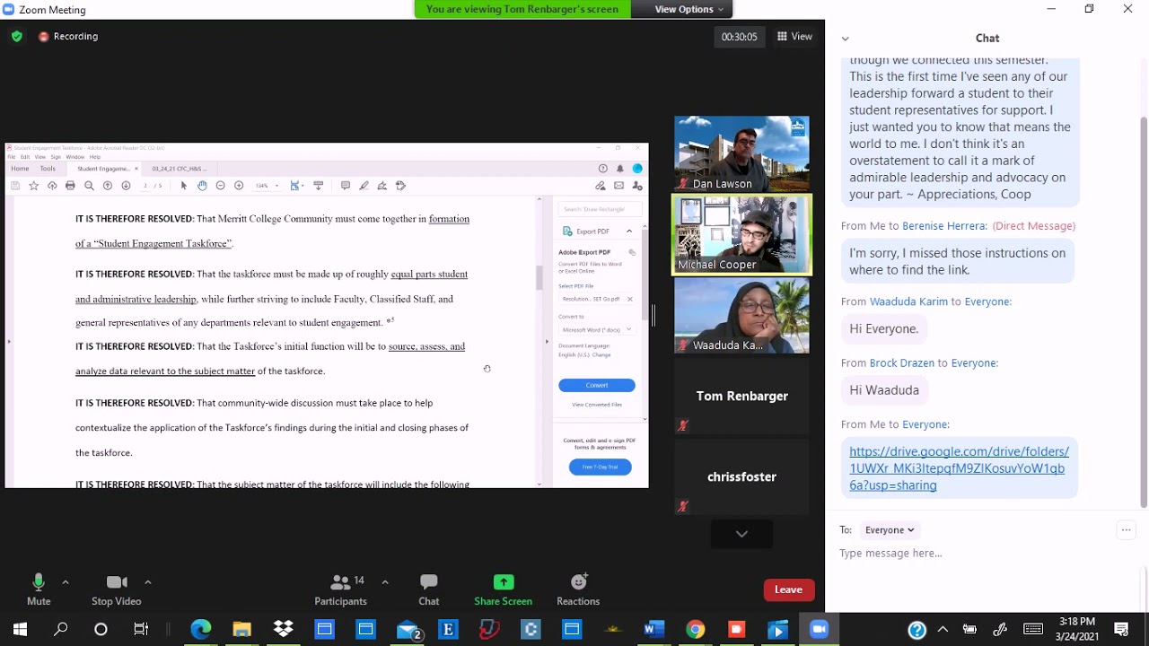Go to previous PDF page arrow
Screen dimensions: 1149x646
coord(108,186)
